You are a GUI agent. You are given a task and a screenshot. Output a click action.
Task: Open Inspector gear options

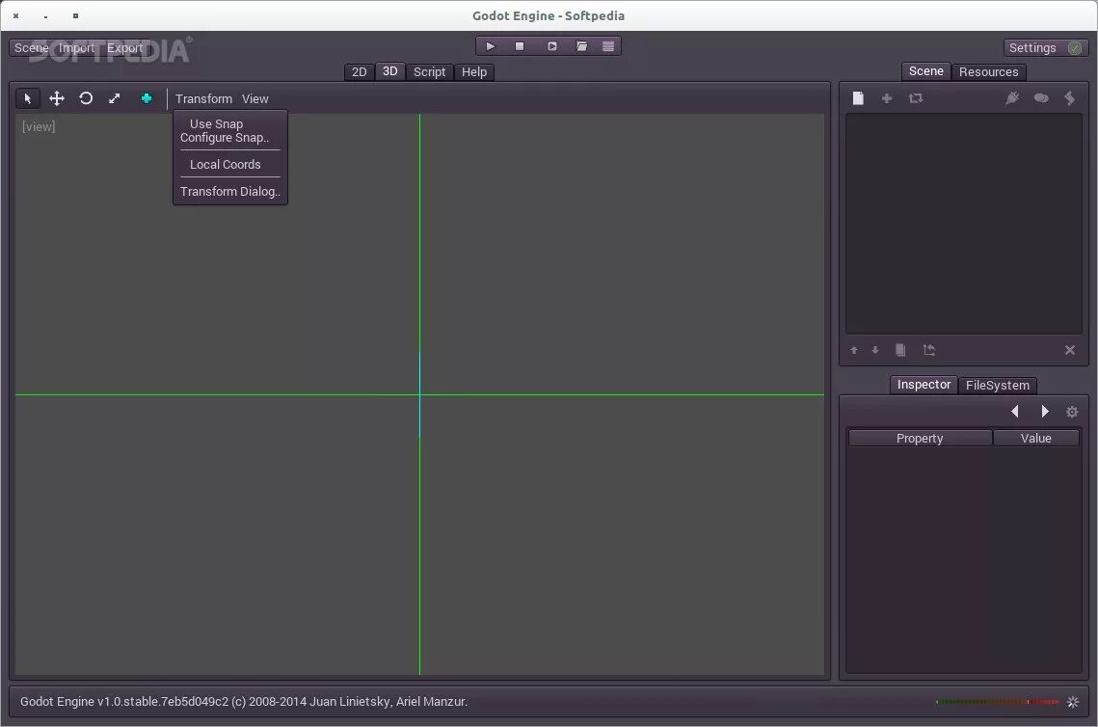click(1072, 412)
